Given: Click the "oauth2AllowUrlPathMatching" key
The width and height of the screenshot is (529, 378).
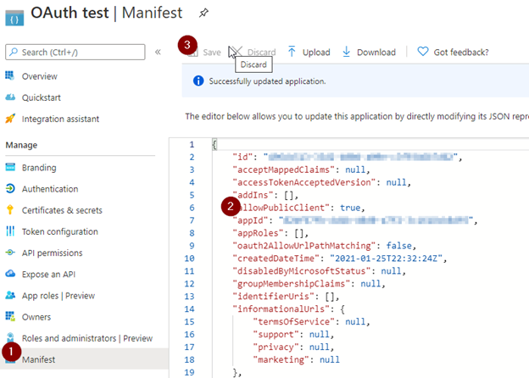Looking at the screenshot, I should click(x=304, y=246).
